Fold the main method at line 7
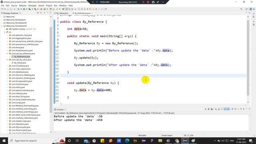256x144 pixels. point(60,36)
